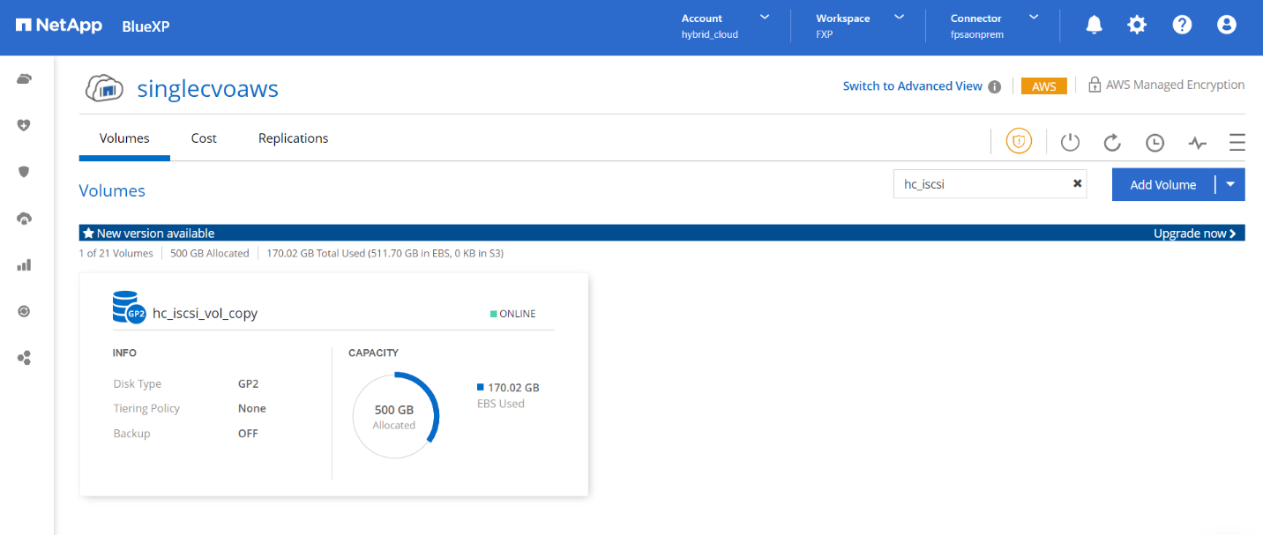
Task: Click the blue EBS Used legend square
Action: tap(480, 387)
